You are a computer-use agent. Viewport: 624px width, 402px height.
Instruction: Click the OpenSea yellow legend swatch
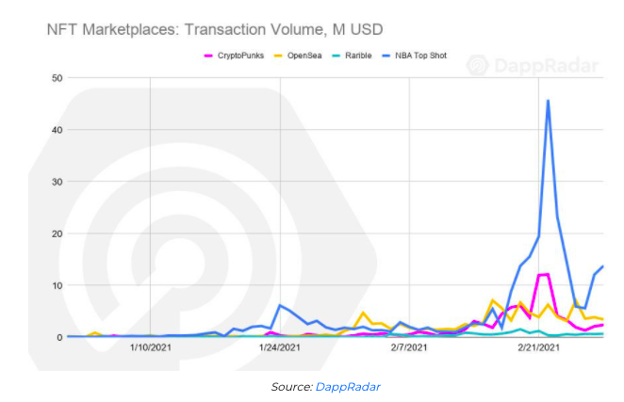pyautogui.click(x=278, y=56)
